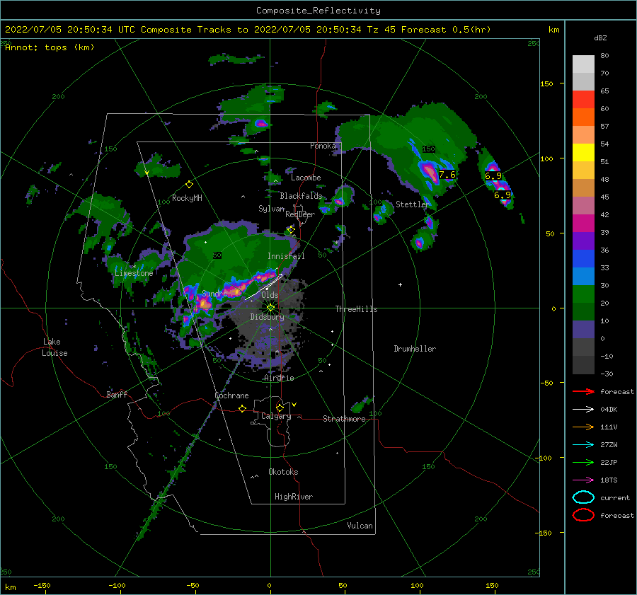Click the yellow diamond marker near Cochrane

[x=242, y=408]
